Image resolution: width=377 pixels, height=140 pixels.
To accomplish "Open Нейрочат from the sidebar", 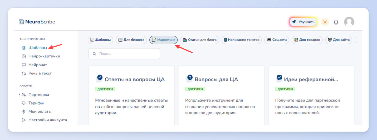I will click(x=34, y=65).
